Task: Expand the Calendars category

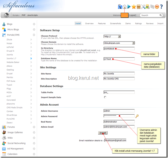Action: [x=34, y=154]
